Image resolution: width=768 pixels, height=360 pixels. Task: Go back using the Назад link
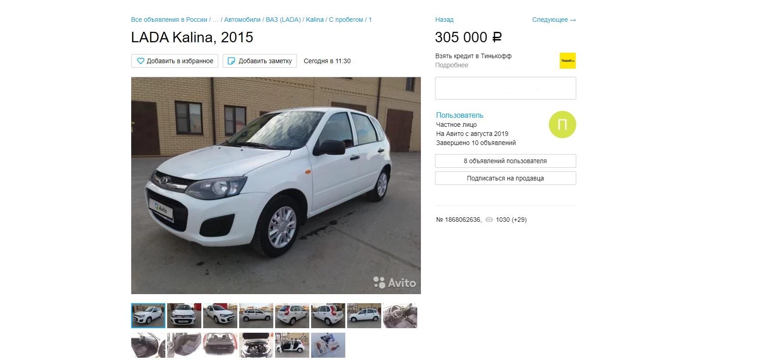444,20
